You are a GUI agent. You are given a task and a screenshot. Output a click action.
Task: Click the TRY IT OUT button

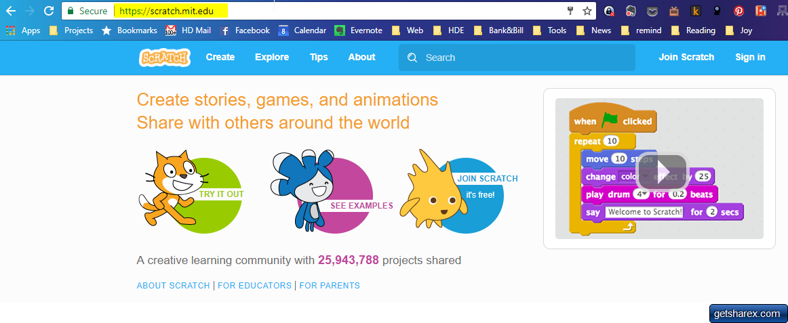coord(221,194)
